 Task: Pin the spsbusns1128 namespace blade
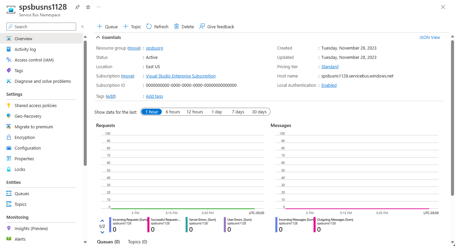(x=77, y=7)
